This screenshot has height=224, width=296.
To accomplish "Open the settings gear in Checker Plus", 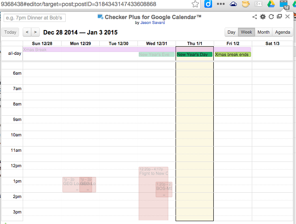I will [263, 17].
